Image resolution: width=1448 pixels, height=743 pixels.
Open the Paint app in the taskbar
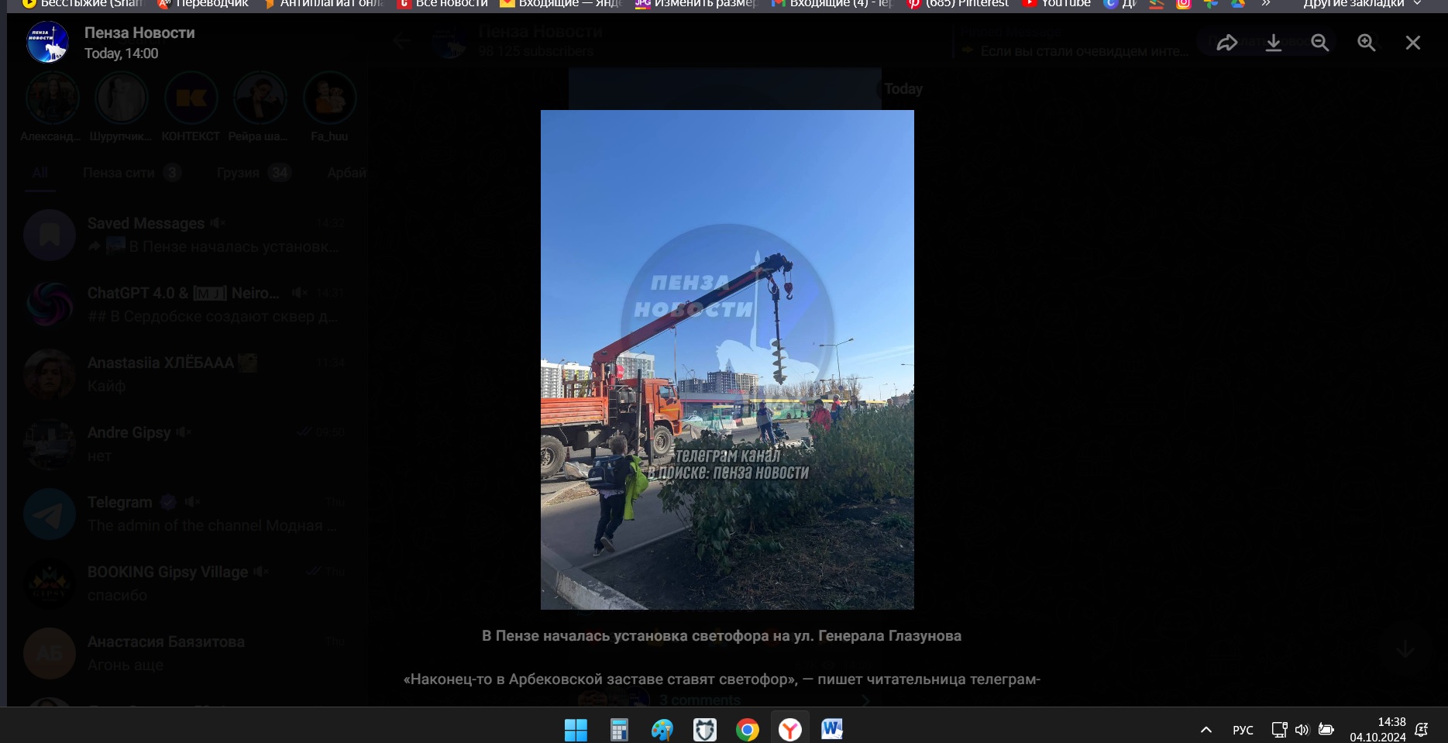(x=662, y=729)
